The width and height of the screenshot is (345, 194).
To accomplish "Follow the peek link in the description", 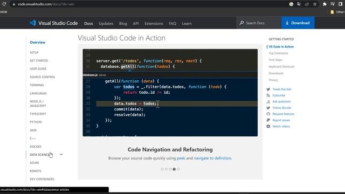I will (181, 158).
